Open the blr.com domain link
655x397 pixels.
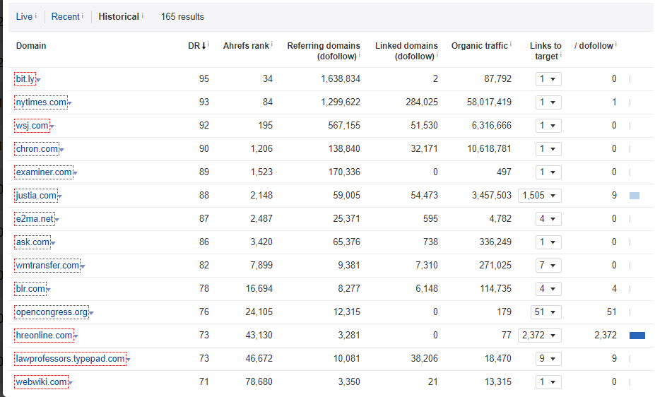point(30,289)
